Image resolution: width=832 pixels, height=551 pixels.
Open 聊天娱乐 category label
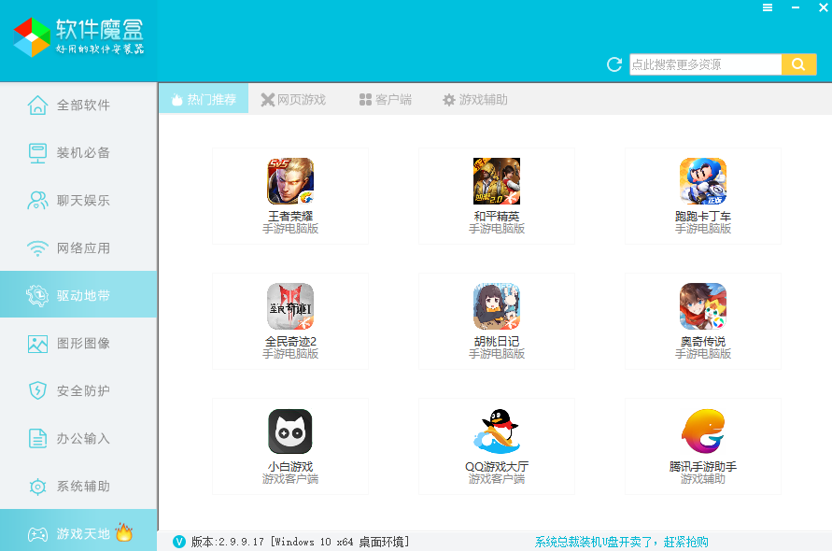coord(83,201)
